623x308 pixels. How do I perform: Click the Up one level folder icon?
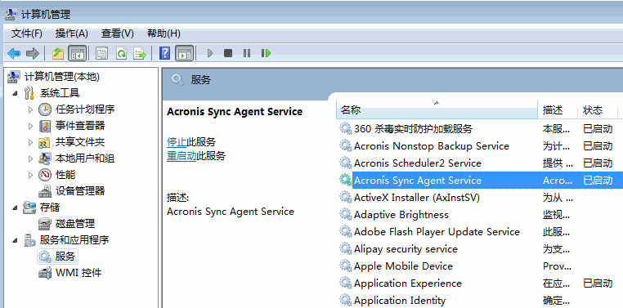coord(58,53)
